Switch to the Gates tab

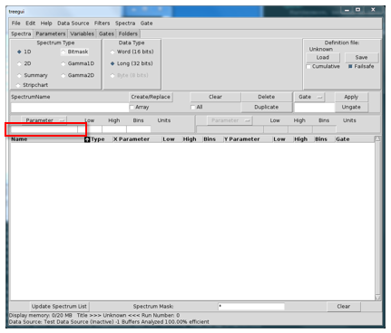point(106,33)
